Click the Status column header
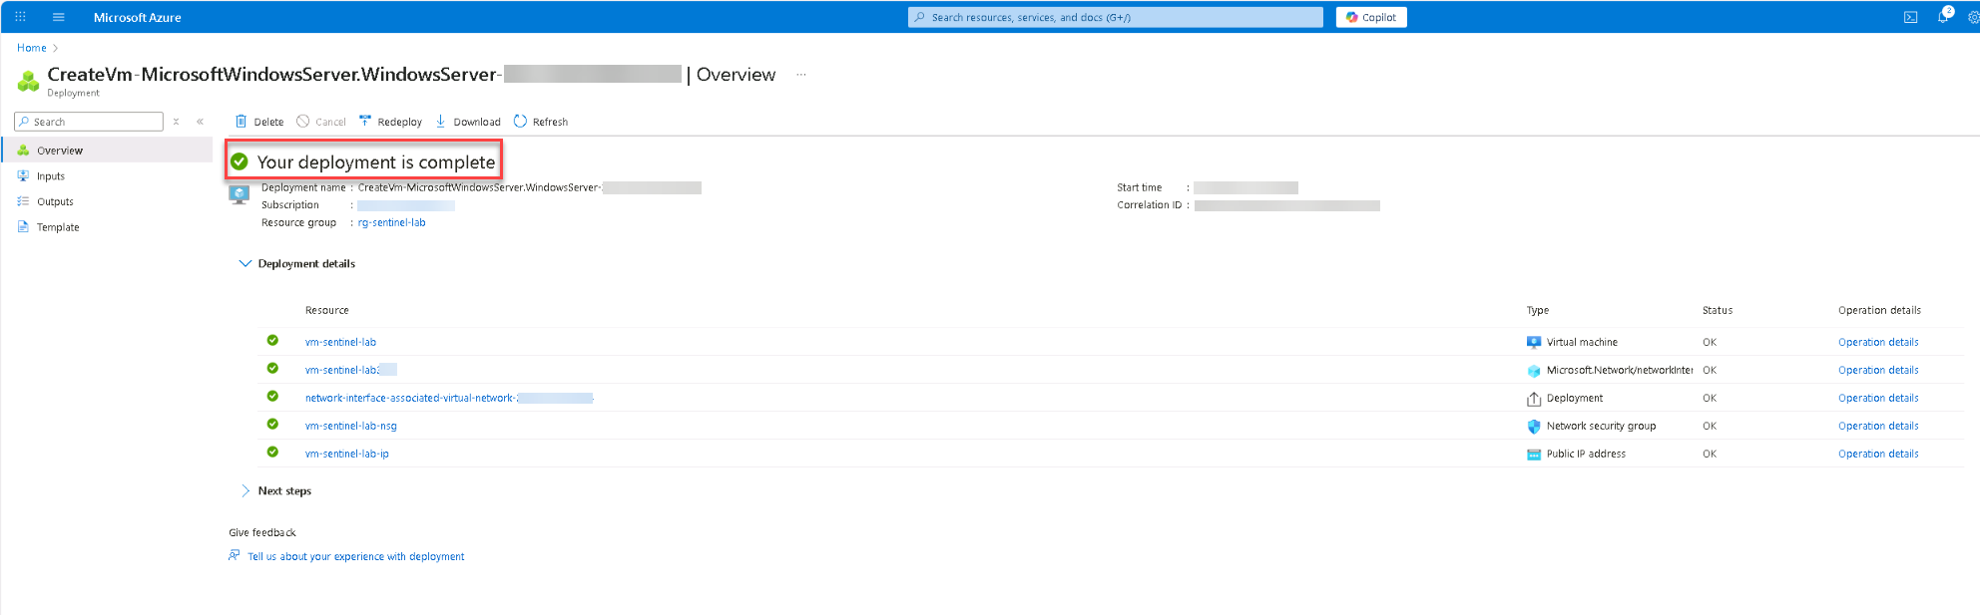The height and width of the screenshot is (615, 1980). pos(1717,311)
